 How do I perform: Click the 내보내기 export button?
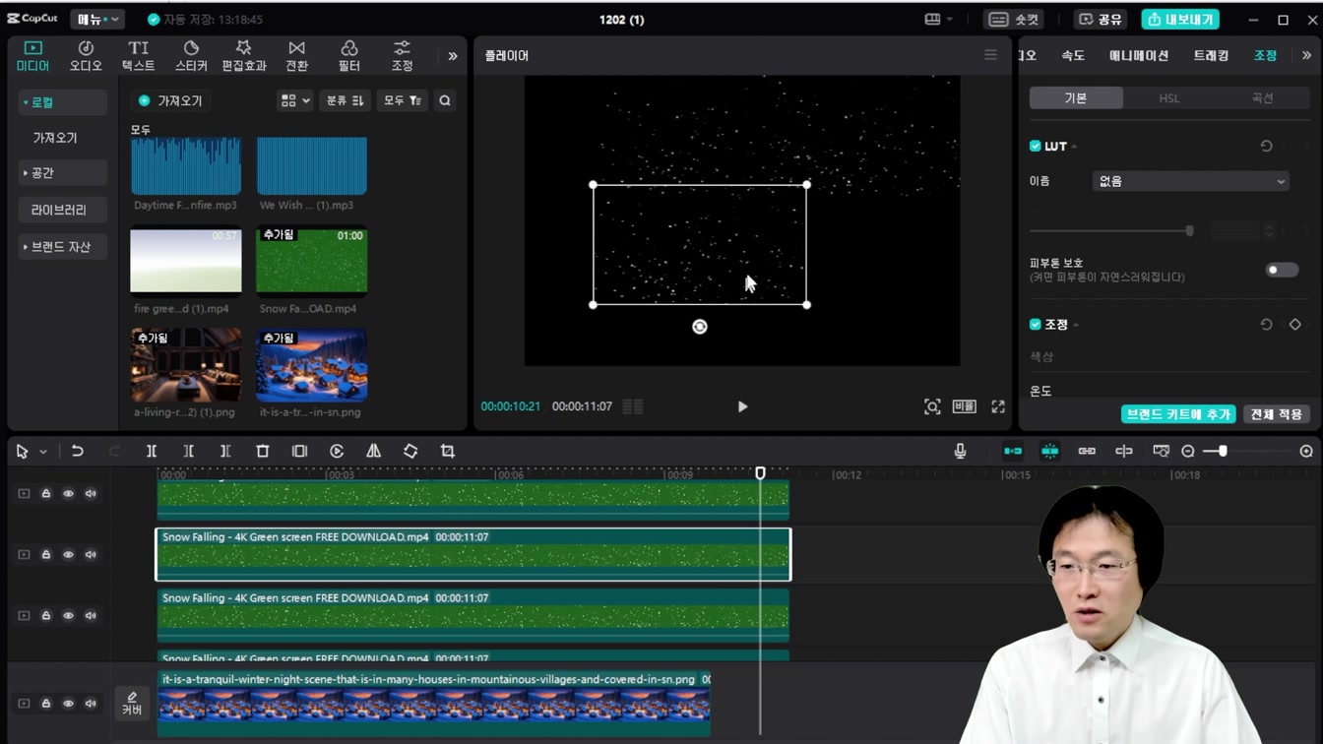tap(1180, 19)
